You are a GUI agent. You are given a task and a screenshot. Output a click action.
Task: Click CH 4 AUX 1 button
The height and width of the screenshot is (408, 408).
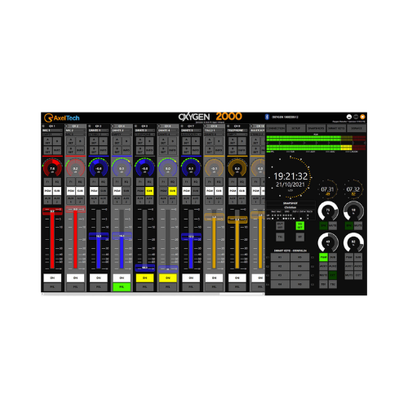click(x=118, y=200)
